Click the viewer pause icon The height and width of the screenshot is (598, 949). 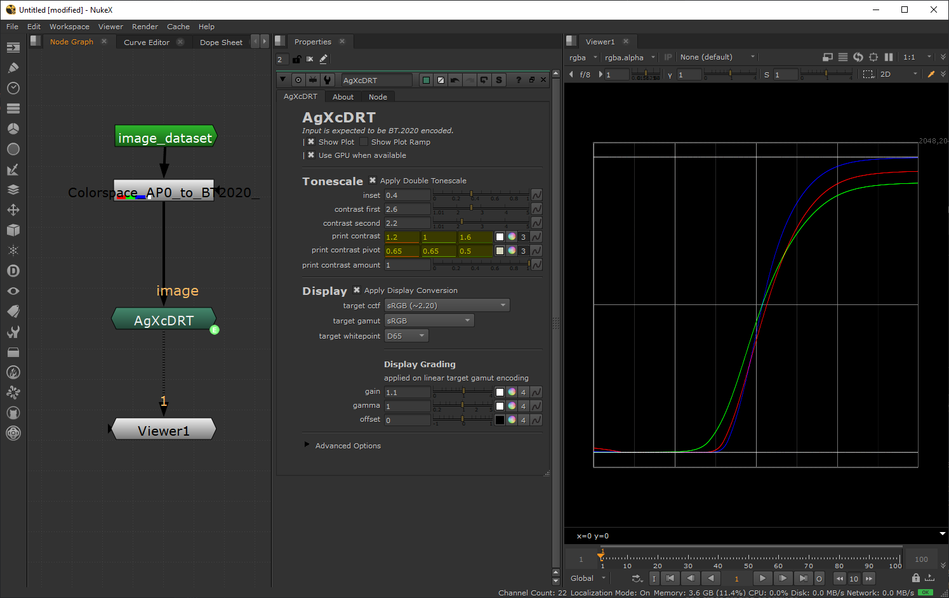click(889, 57)
